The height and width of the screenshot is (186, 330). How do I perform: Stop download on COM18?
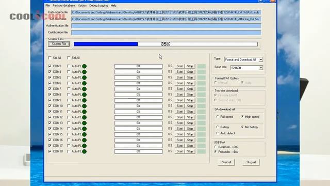point(190,151)
